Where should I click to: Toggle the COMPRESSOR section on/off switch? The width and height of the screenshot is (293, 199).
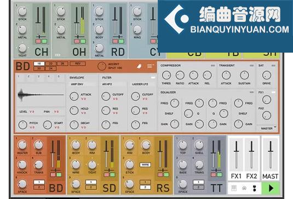(212, 65)
